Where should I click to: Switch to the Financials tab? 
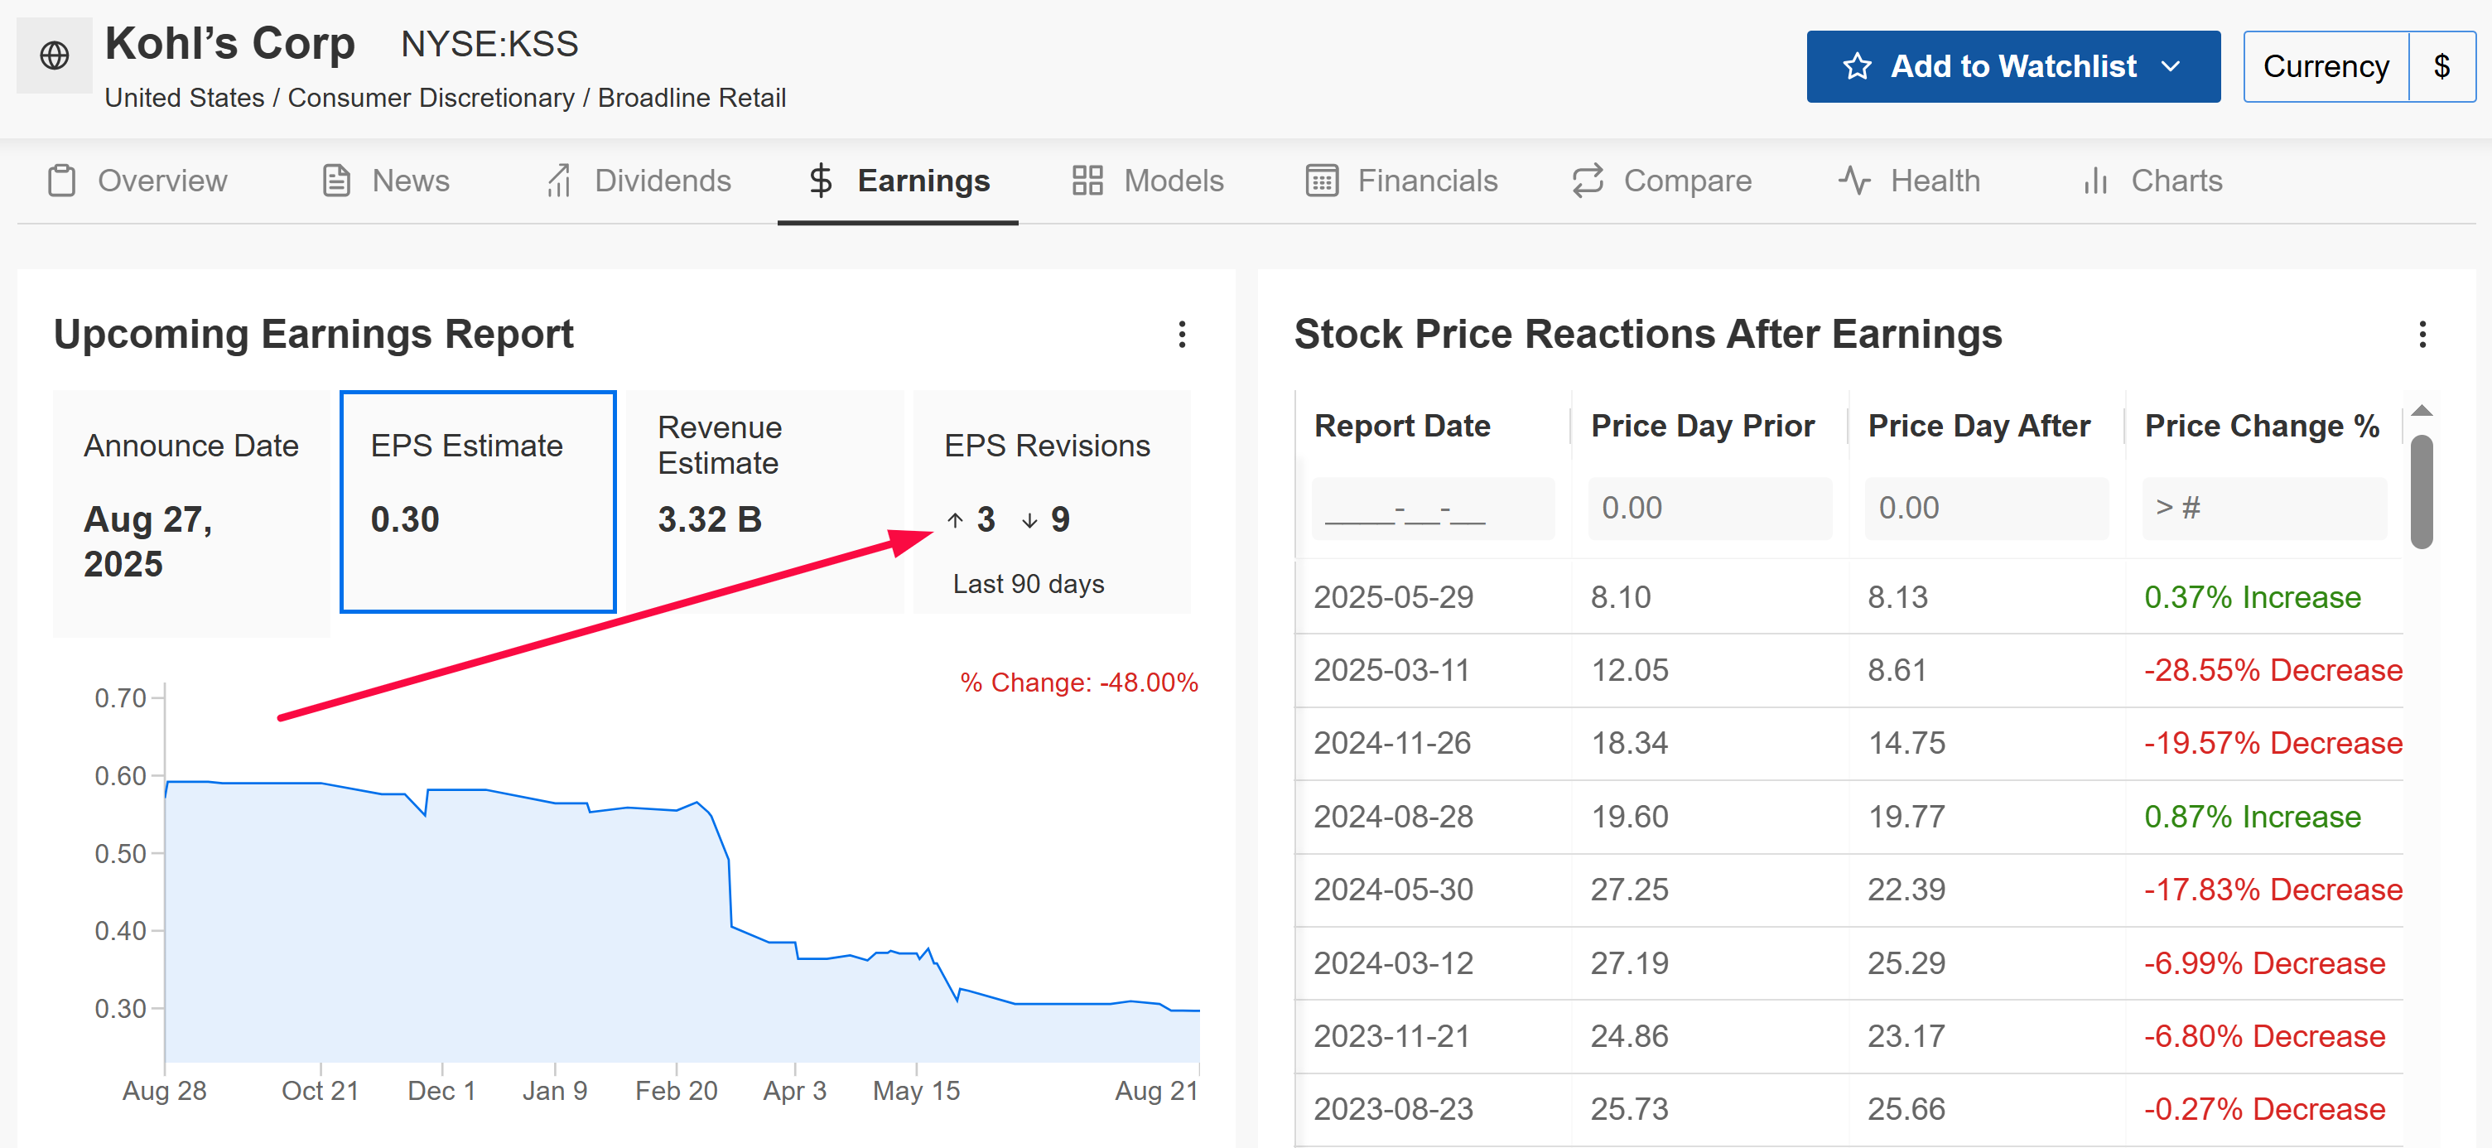pyautogui.click(x=1400, y=181)
